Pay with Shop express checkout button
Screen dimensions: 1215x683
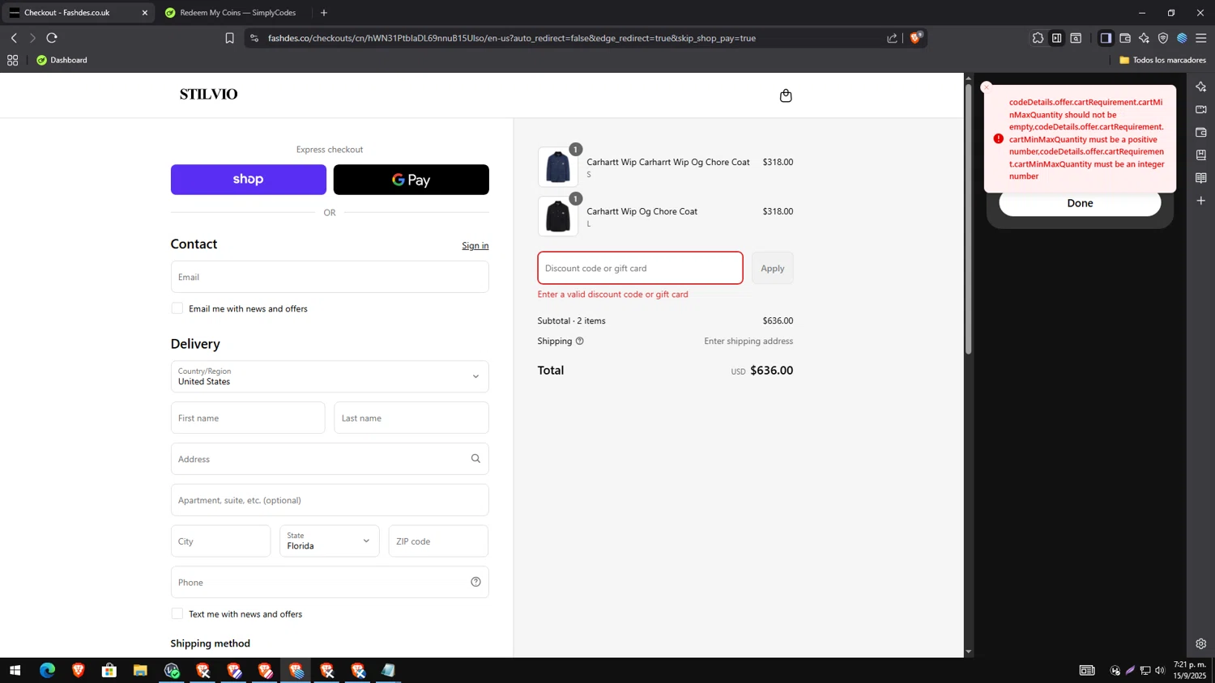tap(249, 180)
